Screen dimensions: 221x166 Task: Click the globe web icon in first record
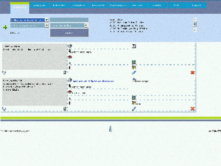click(x=70, y=46)
